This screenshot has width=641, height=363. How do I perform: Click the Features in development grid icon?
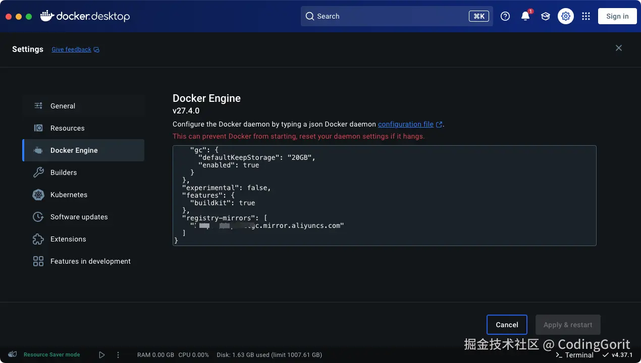tap(38, 261)
